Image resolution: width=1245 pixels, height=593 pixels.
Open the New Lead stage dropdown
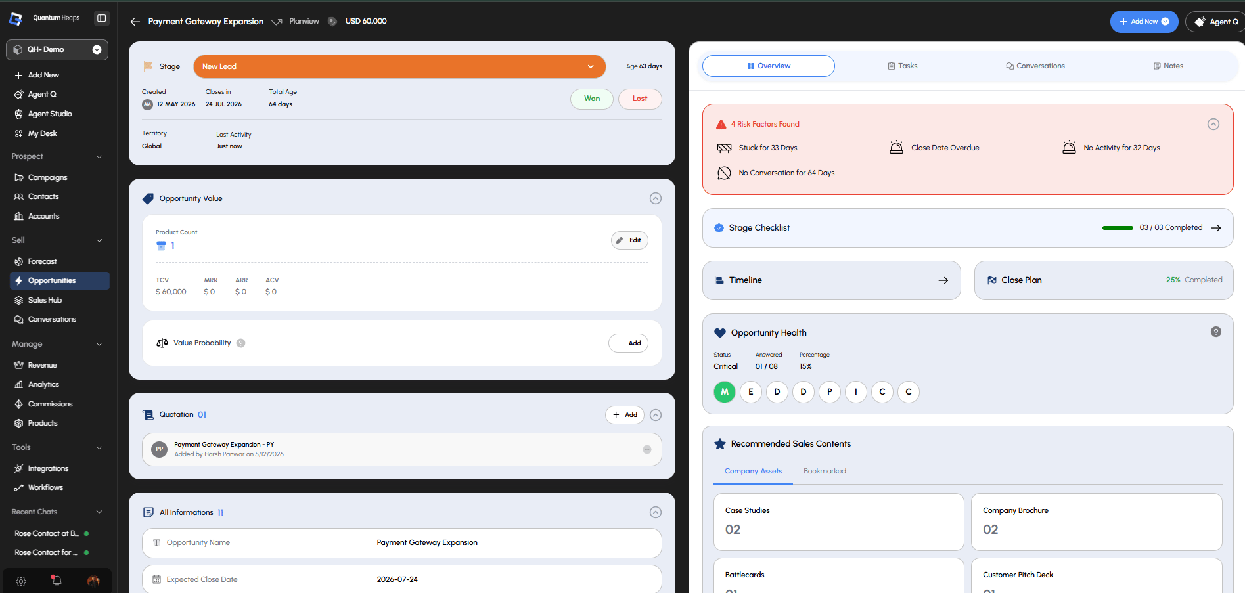coord(399,67)
